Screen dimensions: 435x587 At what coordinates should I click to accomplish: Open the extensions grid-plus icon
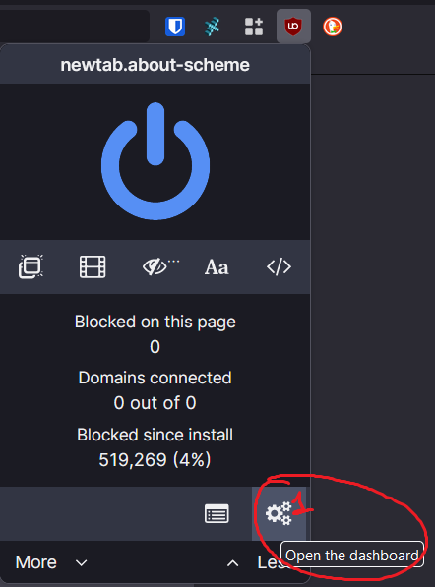[x=254, y=27]
